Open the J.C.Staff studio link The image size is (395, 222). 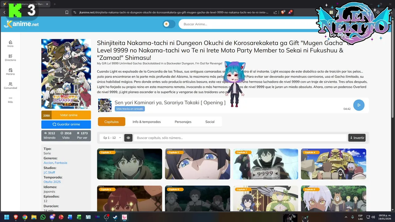tap(49, 172)
